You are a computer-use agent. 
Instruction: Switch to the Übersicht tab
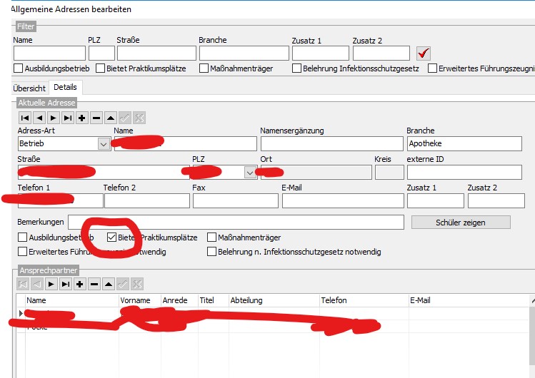point(29,88)
